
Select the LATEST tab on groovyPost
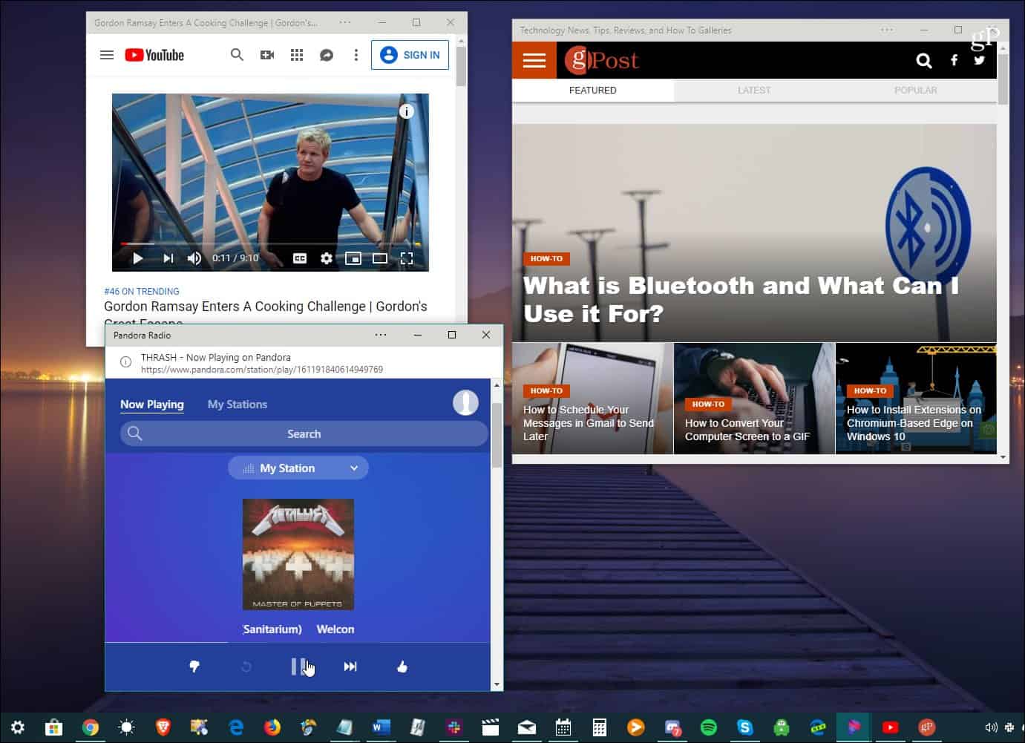[754, 91]
